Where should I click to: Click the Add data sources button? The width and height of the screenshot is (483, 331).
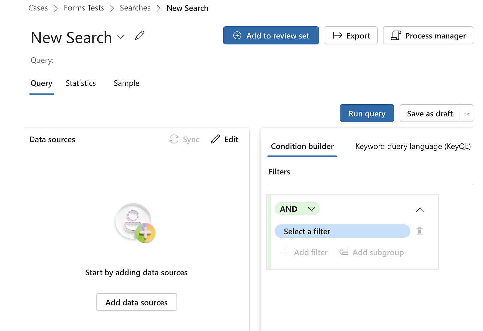click(136, 302)
